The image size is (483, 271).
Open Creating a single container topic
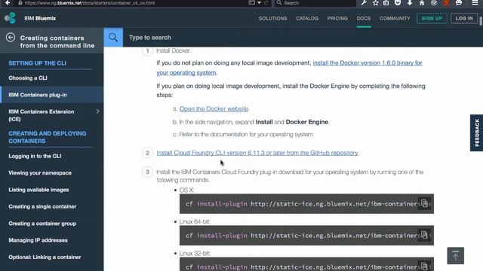tap(42, 206)
